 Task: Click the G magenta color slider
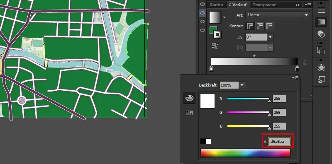pos(248,112)
